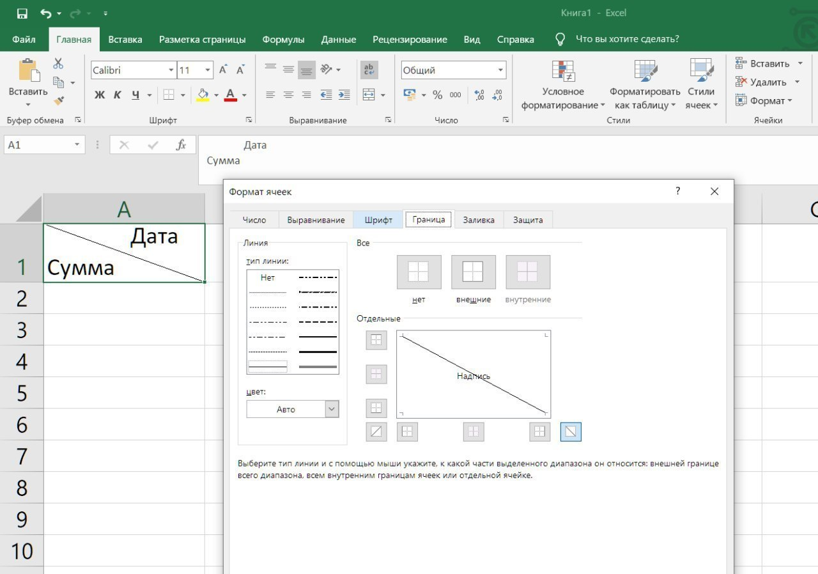Click the Save icon in title bar
This screenshot has height=574, width=818.
point(22,13)
